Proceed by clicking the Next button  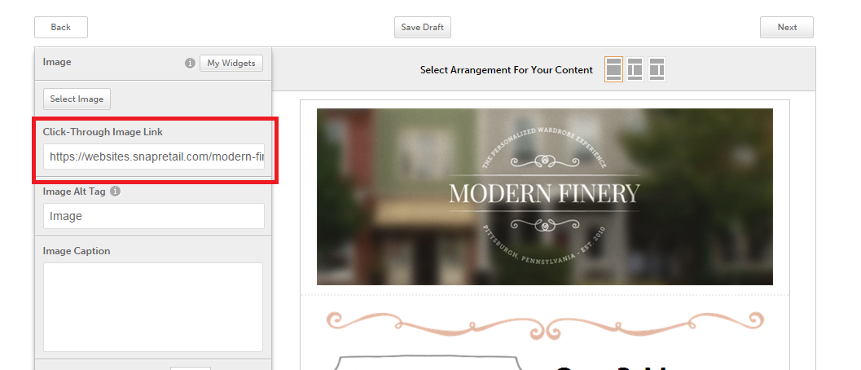click(x=786, y=27)
